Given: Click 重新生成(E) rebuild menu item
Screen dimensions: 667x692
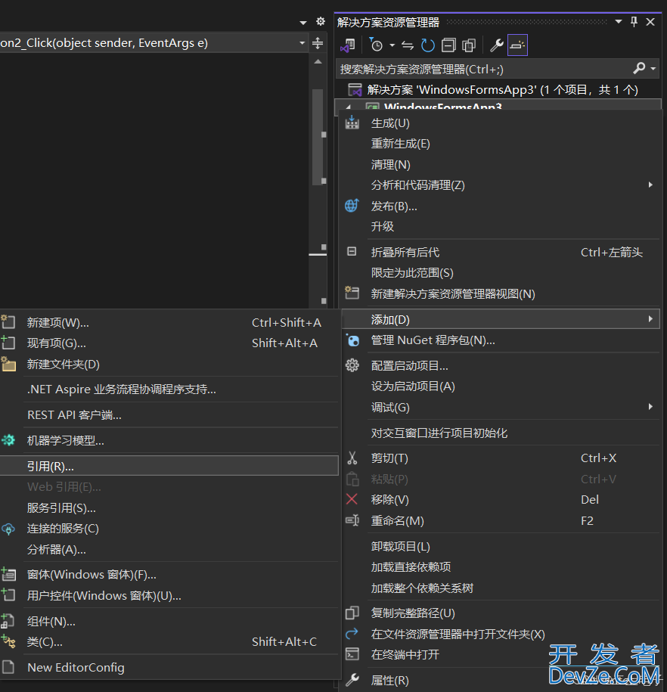Looking at the screenshot, I should click(x=501, y=144).
